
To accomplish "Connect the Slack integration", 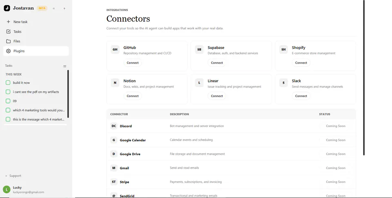I will click(301, 96).
